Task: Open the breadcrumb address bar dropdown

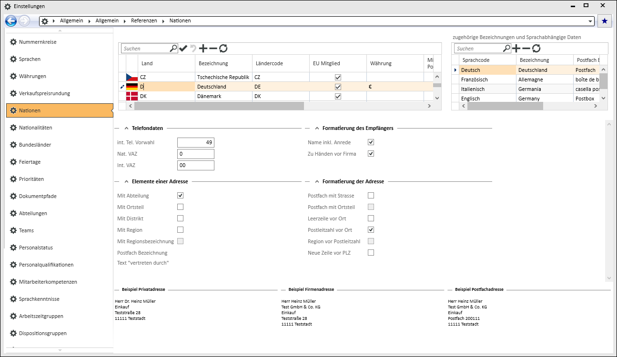Action: pos(591,21)
